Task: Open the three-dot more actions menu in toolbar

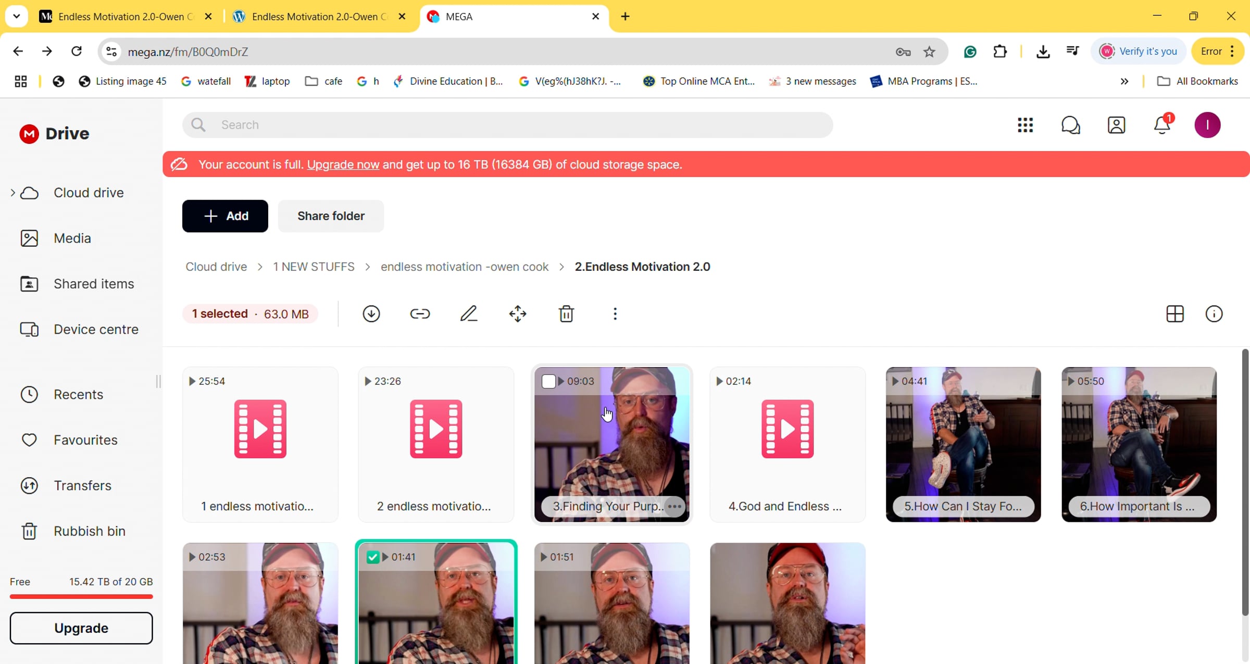Action: click(615, 314)
